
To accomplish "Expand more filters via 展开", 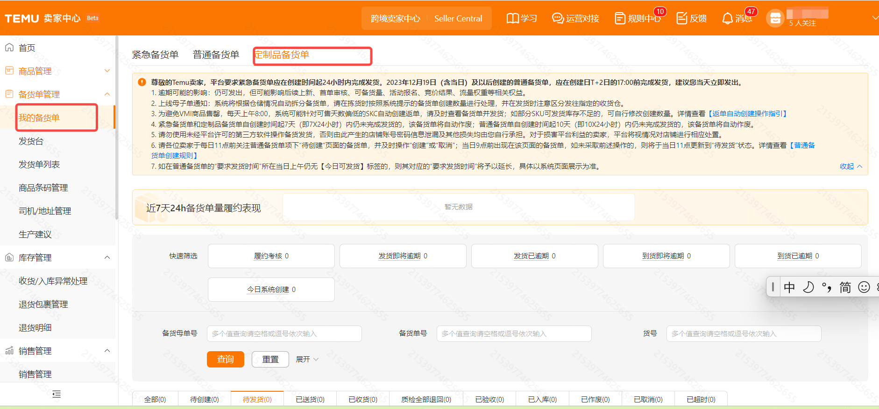I will click(307, 359).
